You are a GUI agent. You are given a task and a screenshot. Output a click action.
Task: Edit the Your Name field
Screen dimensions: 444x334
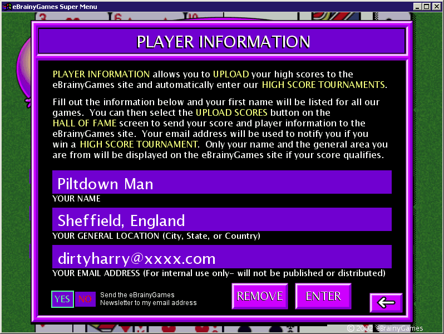pos(222,182)
